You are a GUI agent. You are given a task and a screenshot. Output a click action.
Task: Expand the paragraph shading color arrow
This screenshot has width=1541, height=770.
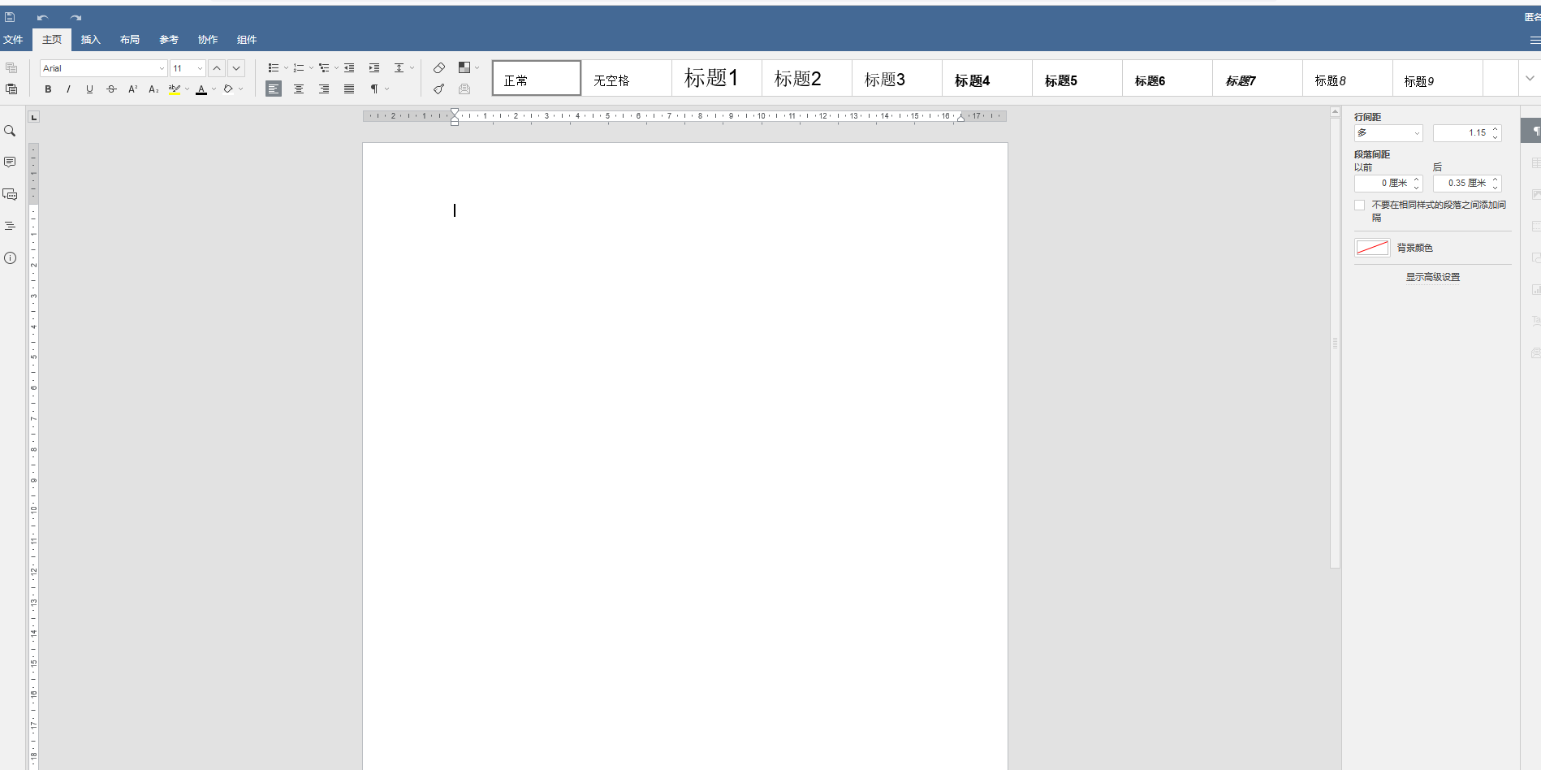[x=240, y=89]
